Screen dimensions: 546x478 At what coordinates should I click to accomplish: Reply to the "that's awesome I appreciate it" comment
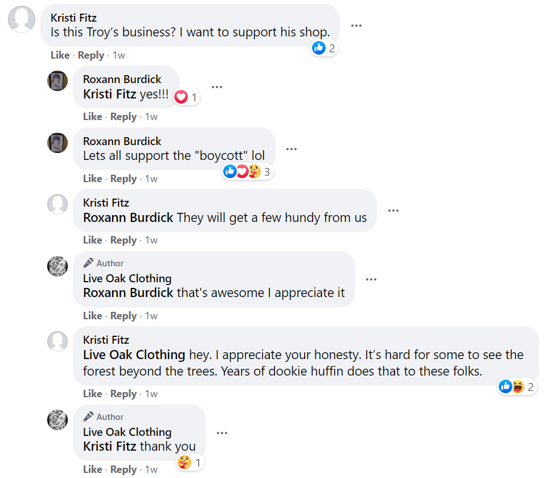(x=124, y=316)
